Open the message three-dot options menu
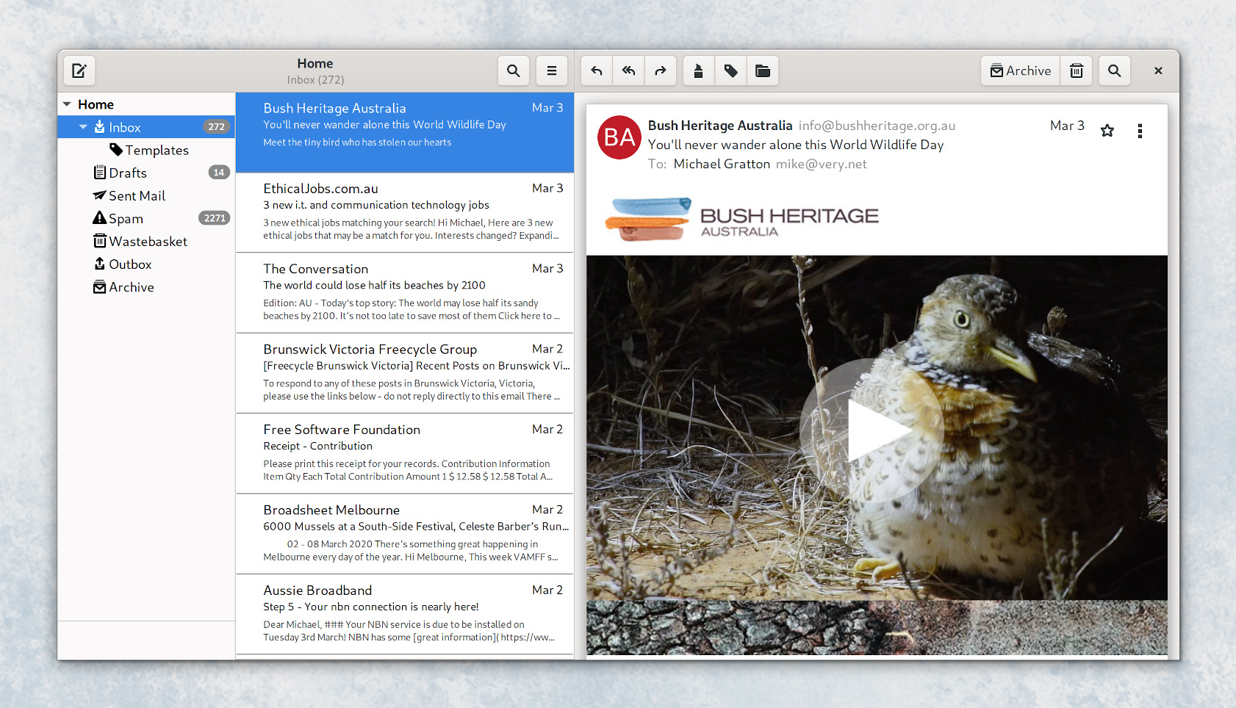The height and width of the screenshot is (708, 1236). 1140,131
